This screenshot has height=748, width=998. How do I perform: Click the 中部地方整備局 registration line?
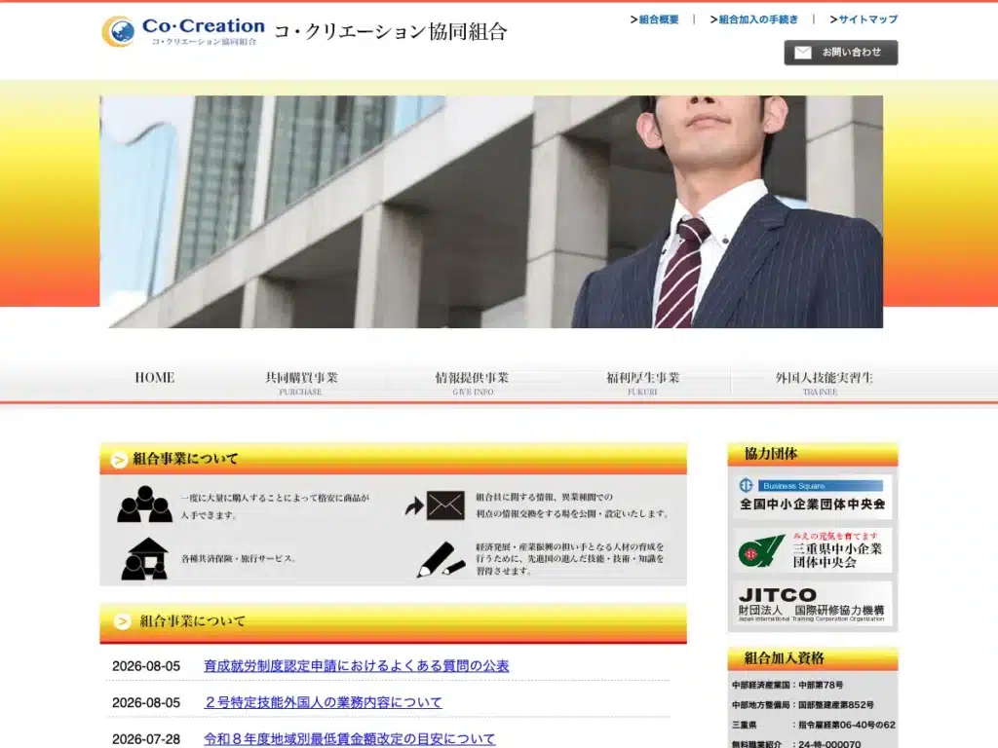803,705
